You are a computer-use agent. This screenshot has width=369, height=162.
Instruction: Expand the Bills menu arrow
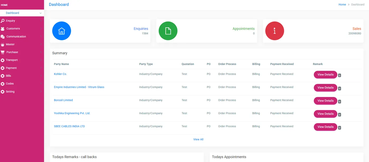[41, 76]
